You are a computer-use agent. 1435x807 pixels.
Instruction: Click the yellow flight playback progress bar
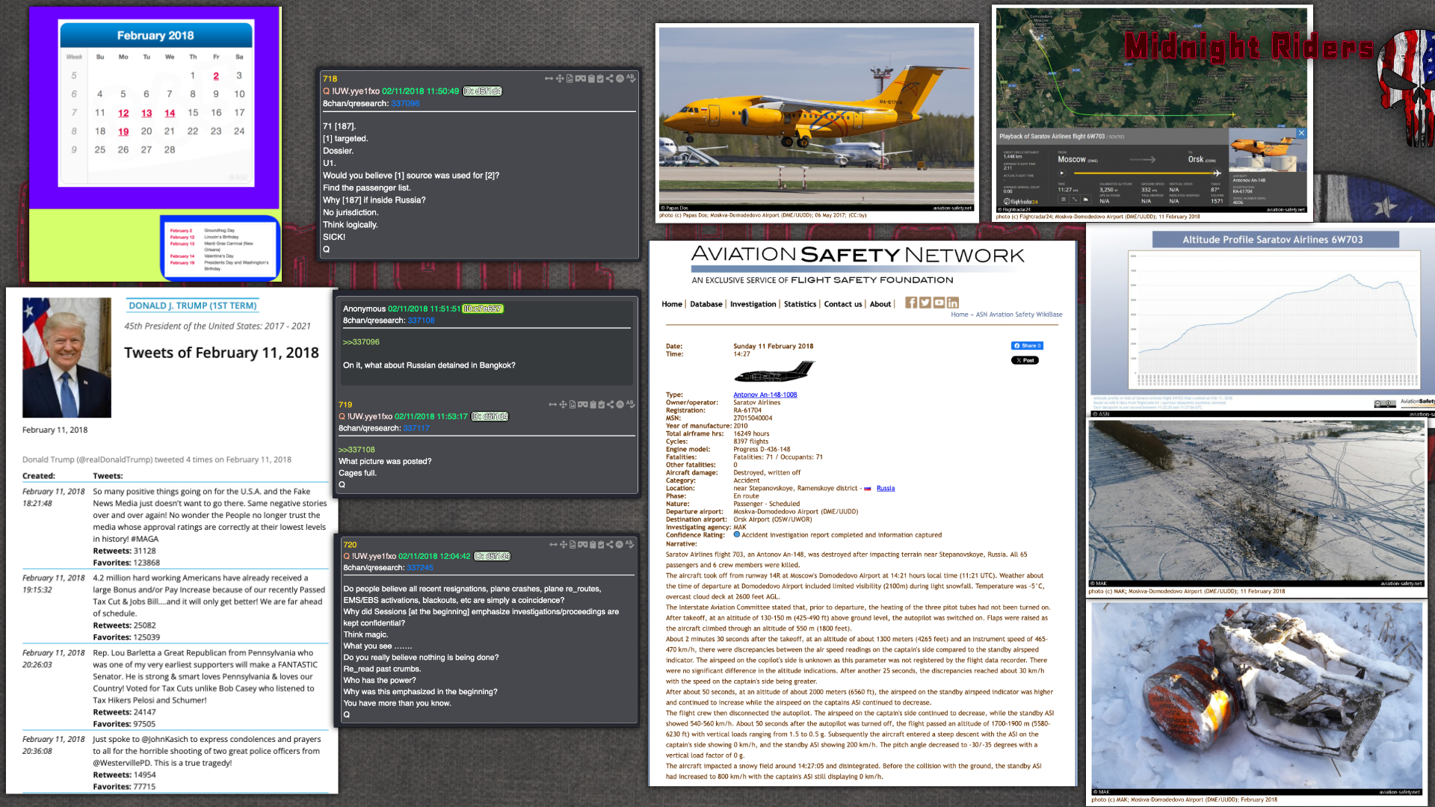[1144, 173]
